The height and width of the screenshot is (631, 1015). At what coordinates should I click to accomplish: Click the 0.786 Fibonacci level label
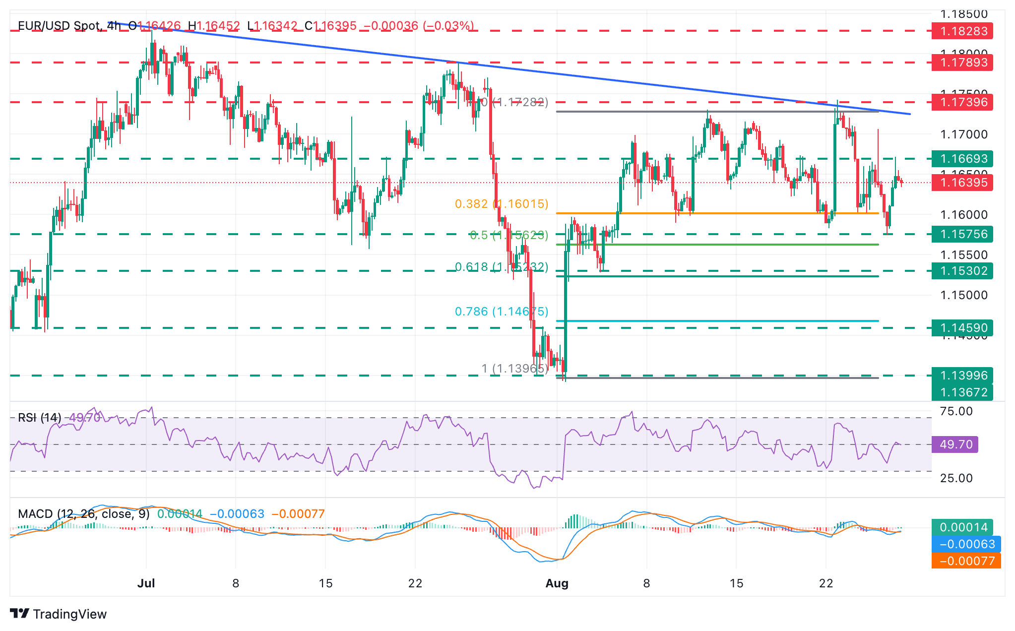(x=501, y=312)
